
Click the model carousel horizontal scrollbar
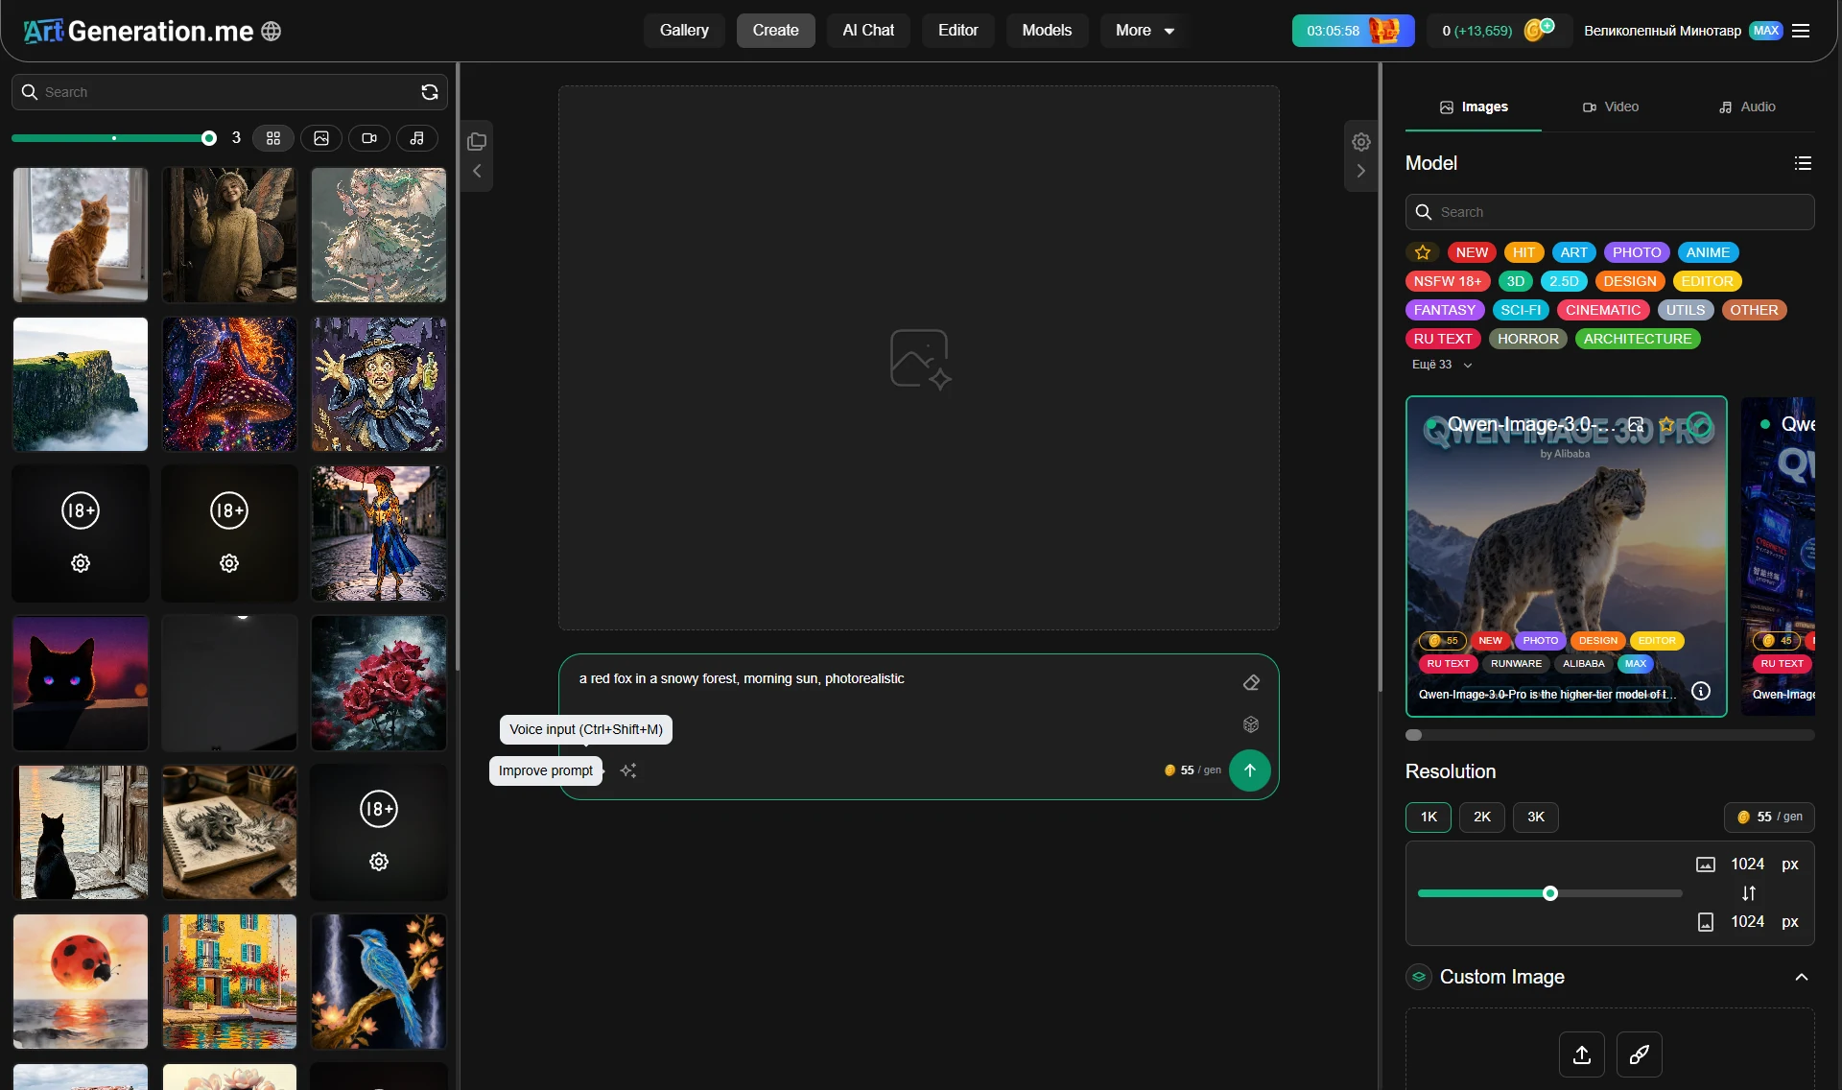(x=1610, y=735)
